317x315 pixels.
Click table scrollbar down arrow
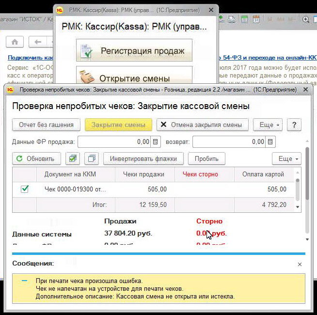[298, 207]
